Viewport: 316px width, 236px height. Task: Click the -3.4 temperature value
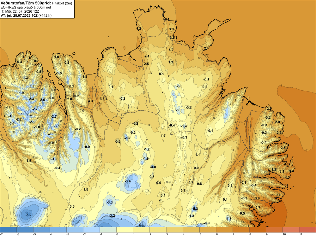coord(128,181)
